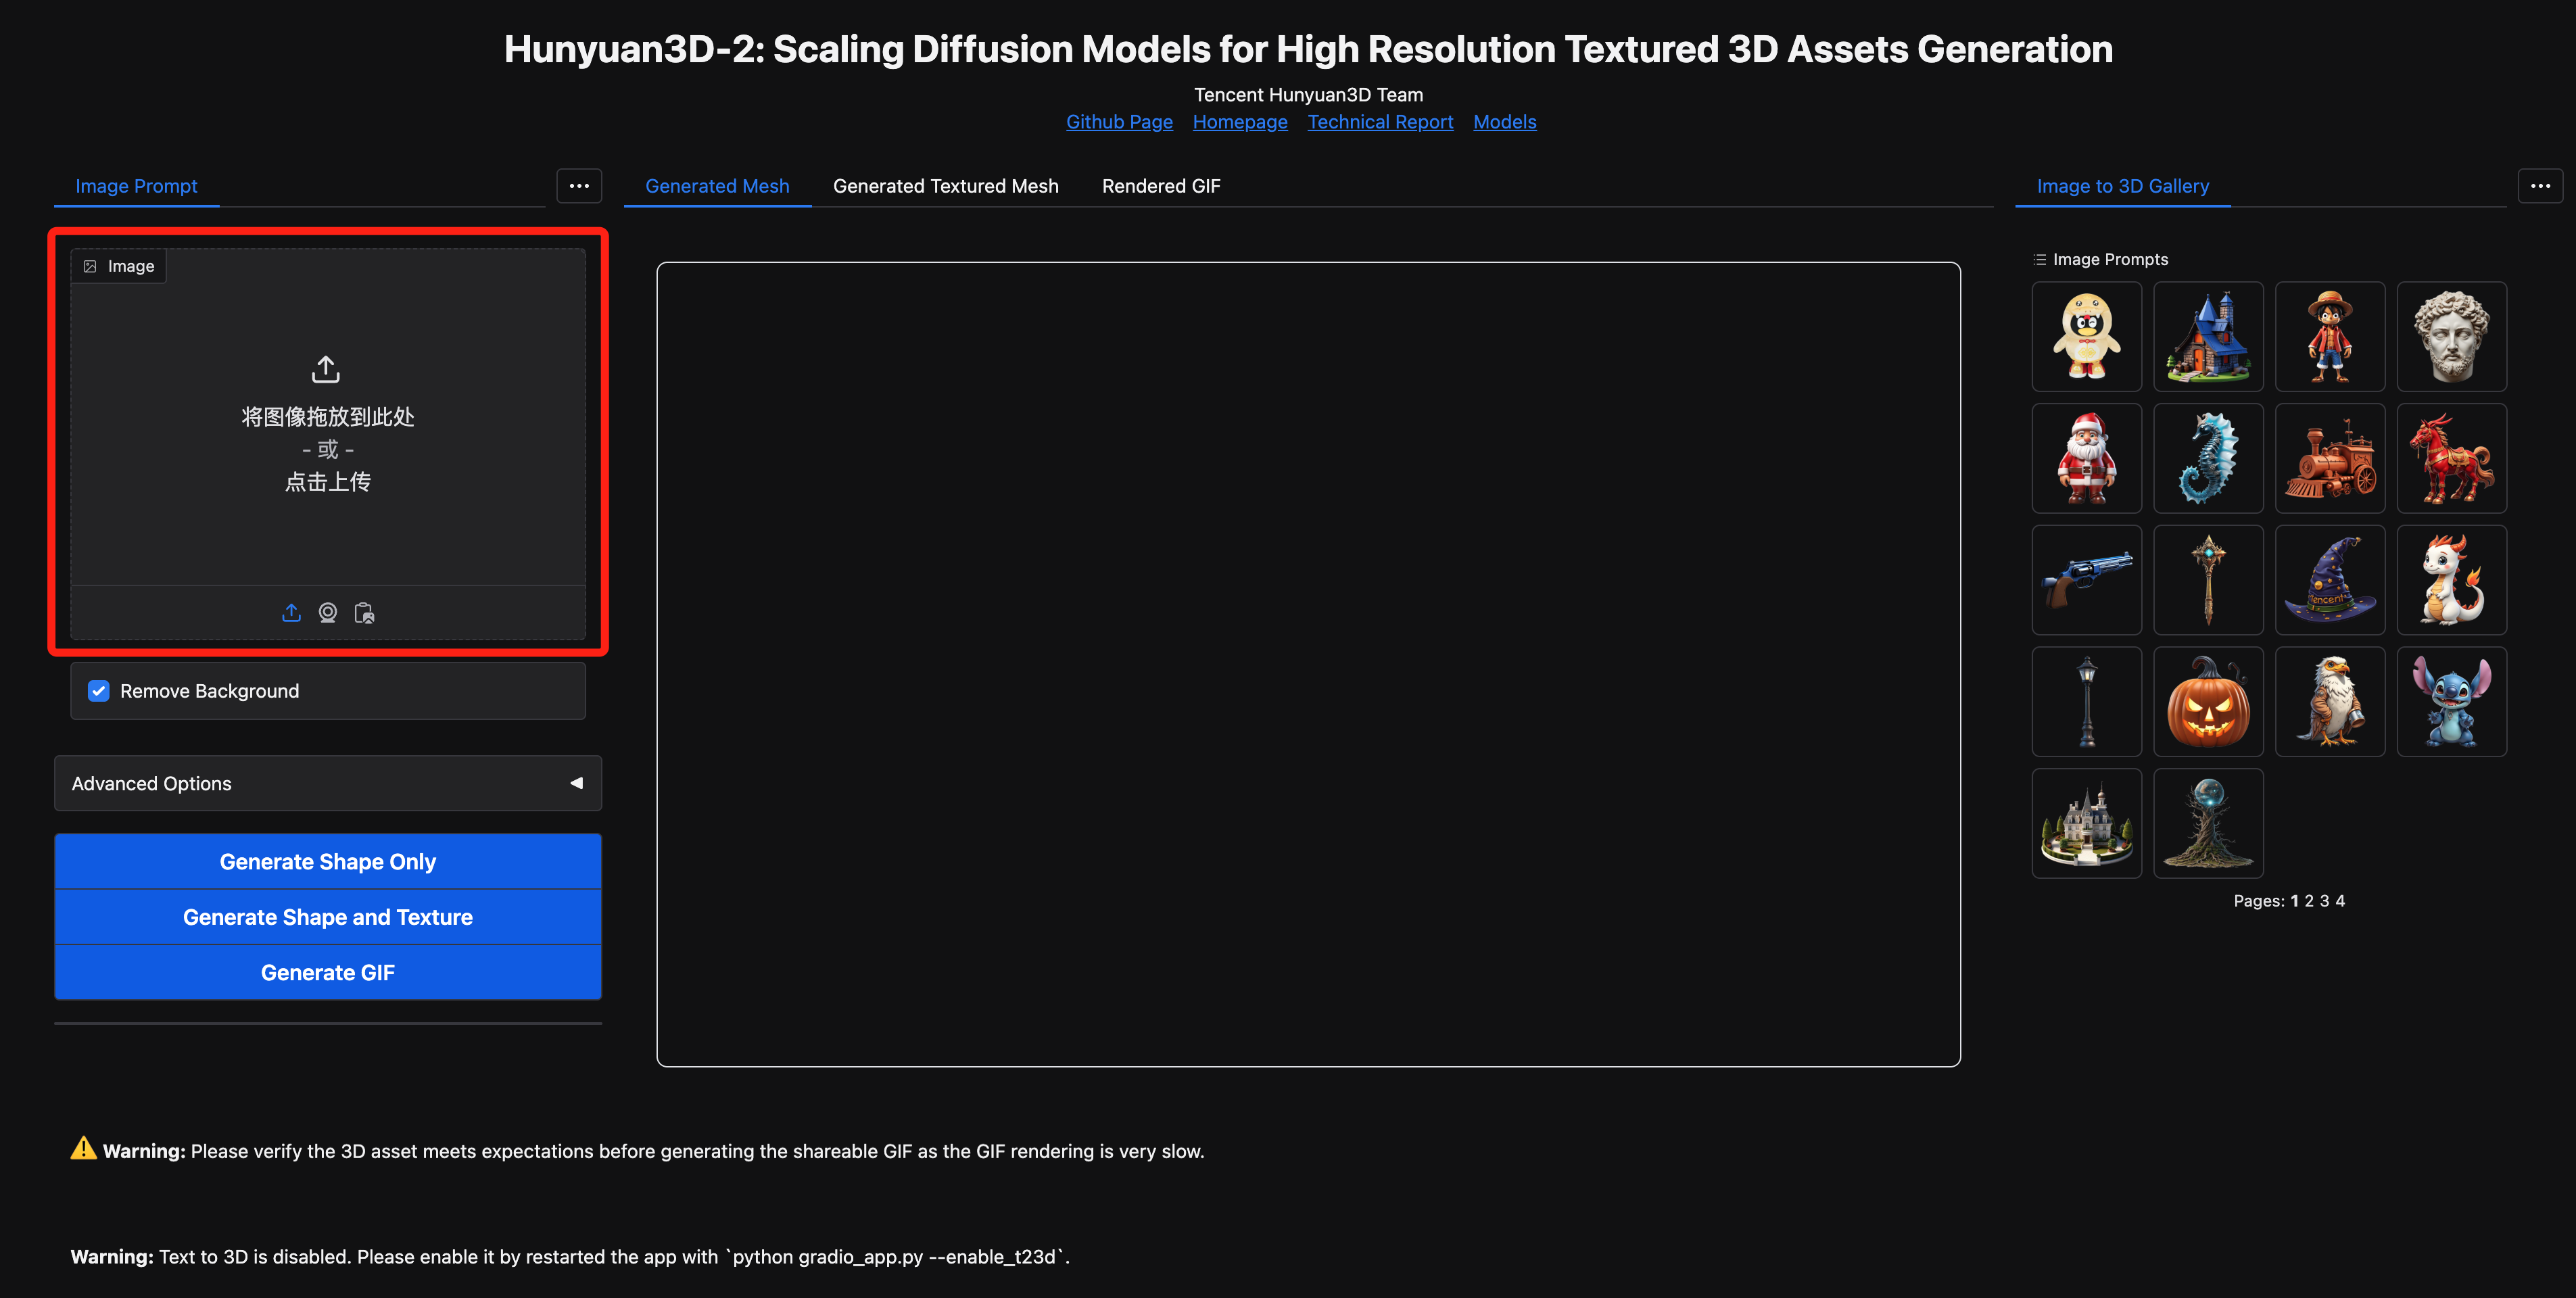Go to gallery page 1
The height and width of the screenshot is (1298, 2576).
pos(2294,901)
